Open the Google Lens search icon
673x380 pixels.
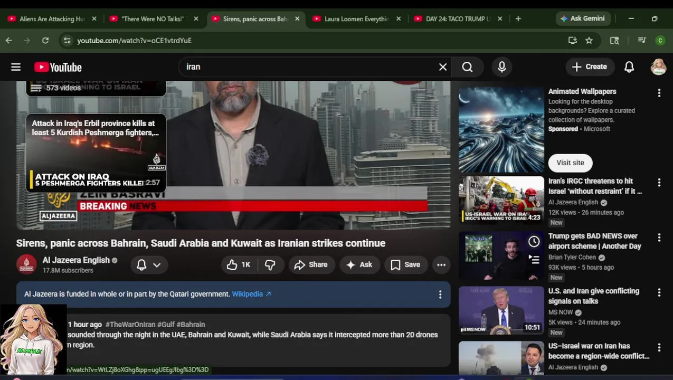[614, 40]
